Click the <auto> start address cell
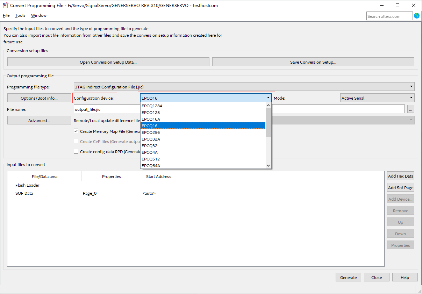Image resolution: width=422 pixels, height=294 pixels. click(x=149, y=193)
